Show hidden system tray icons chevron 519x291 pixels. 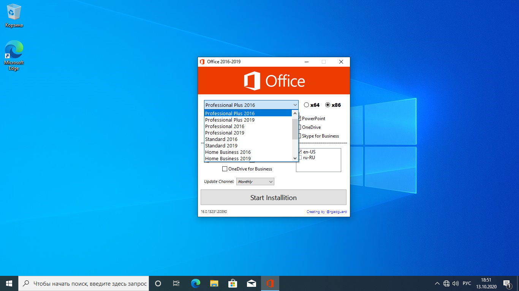pos(438,283)
